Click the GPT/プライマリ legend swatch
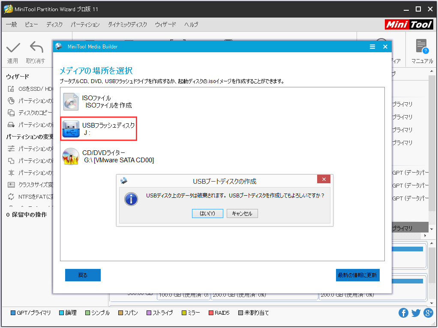 tap(13, 313)
